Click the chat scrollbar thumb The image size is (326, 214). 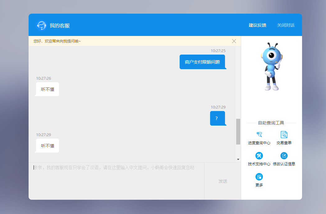(238, 132)
